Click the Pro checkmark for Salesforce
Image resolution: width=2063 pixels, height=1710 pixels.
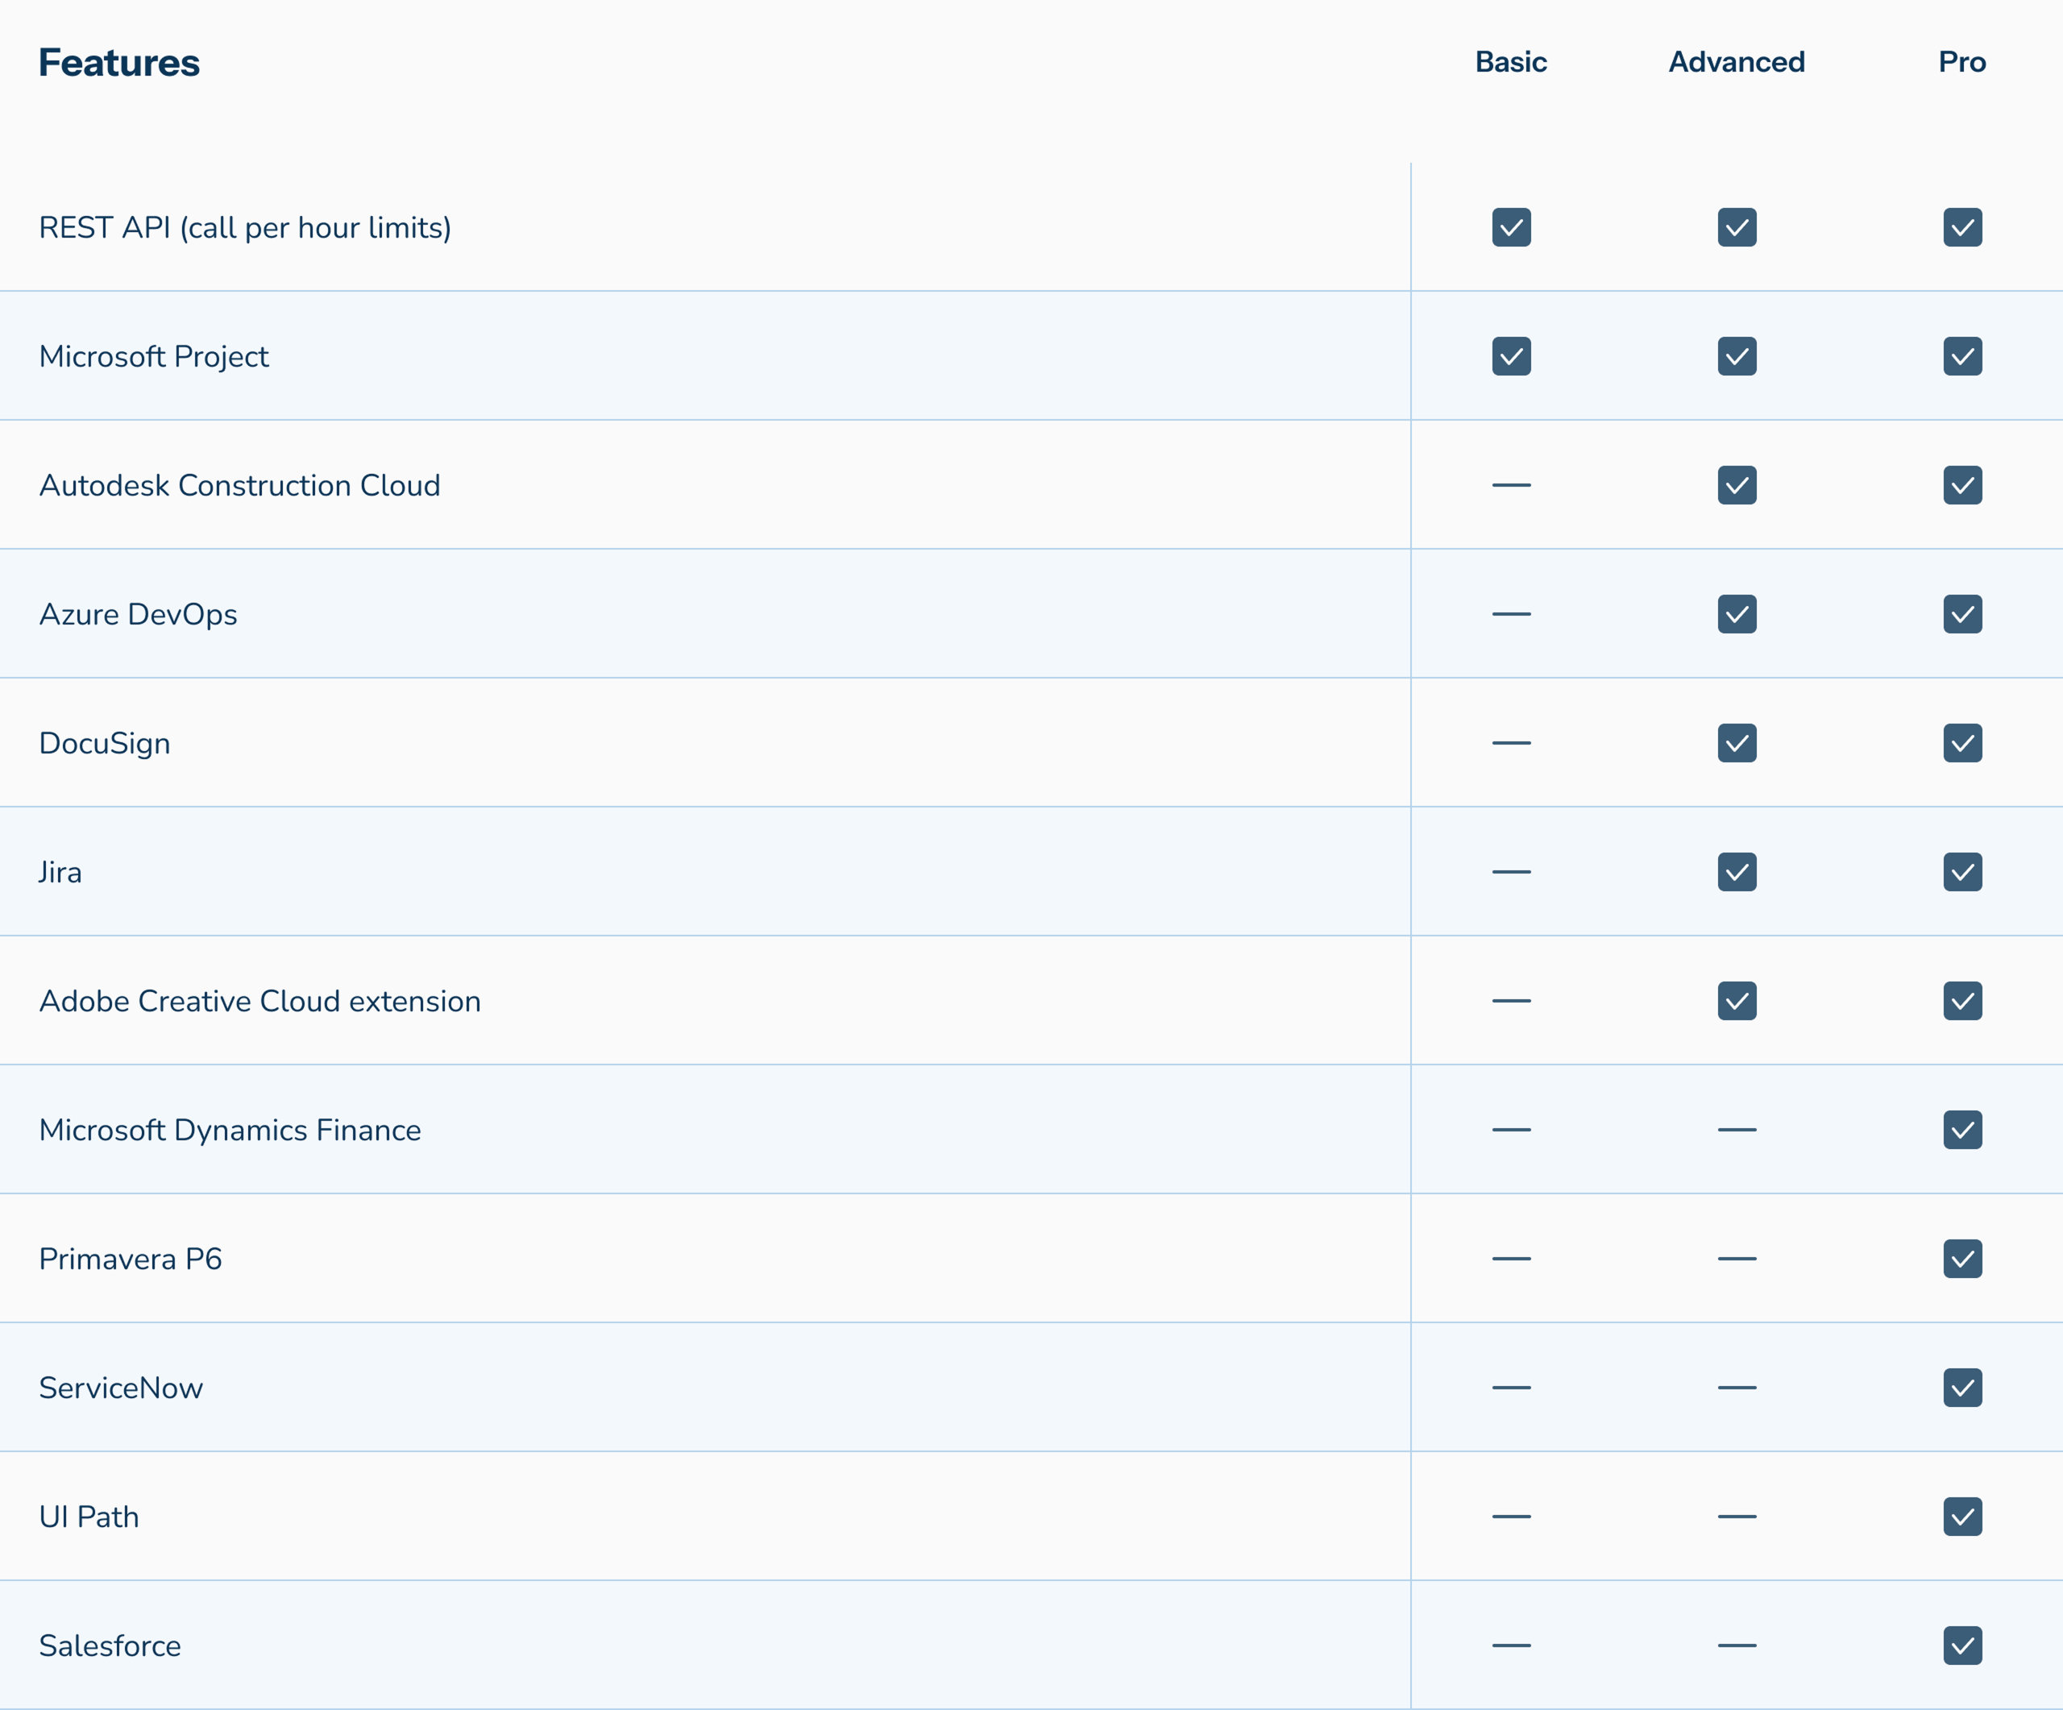pos(1963,1646)
